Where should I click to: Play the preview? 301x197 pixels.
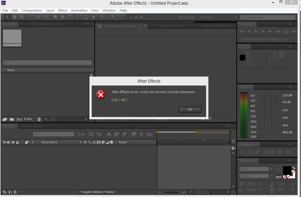[x=256, y=31]
